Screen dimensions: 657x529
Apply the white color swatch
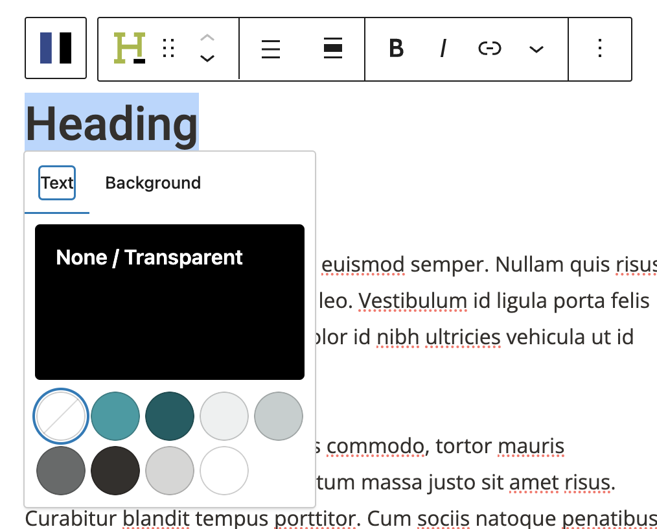224,471
